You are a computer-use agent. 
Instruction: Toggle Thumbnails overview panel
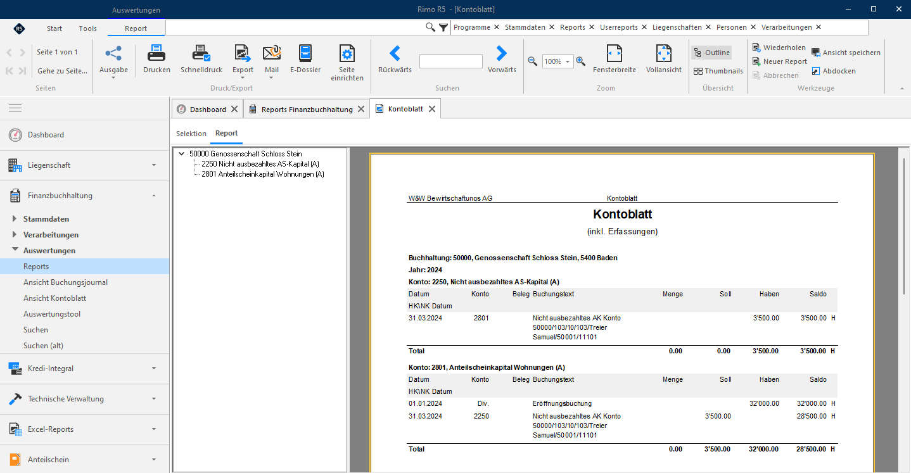718,71
